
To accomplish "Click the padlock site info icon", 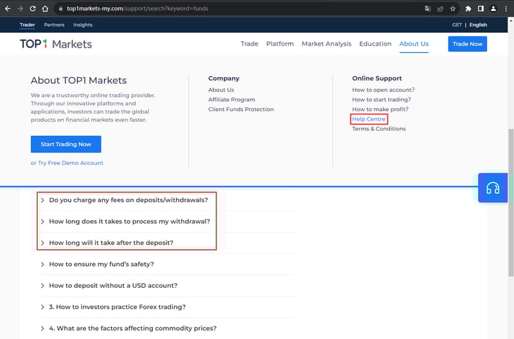I will tap(60, 8).
